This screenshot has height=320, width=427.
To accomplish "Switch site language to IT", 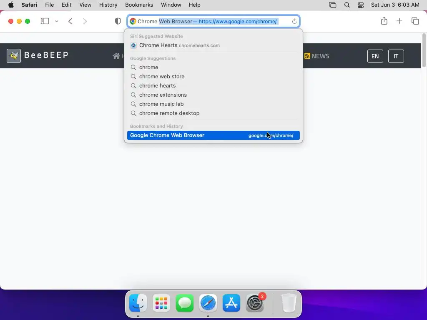I will [396, 56].
